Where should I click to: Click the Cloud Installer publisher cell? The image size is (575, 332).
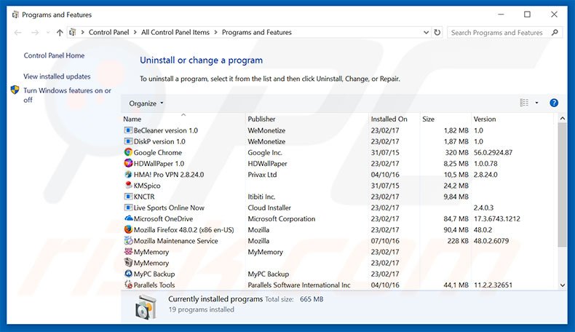tap(269, 207)
